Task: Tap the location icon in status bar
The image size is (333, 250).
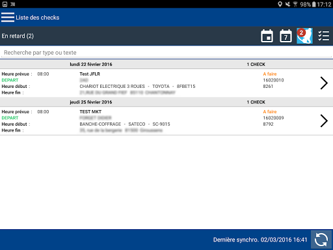Action: 280,4
